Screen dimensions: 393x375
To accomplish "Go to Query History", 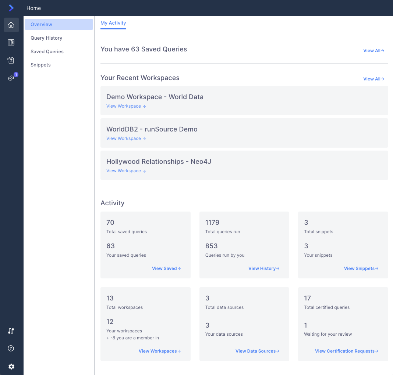I will [46, 38].
